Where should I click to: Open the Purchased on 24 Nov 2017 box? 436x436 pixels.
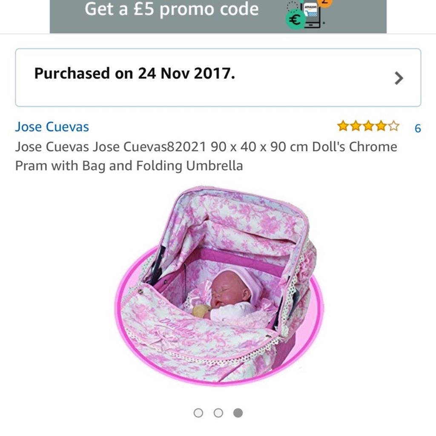[x=218, y=77]
